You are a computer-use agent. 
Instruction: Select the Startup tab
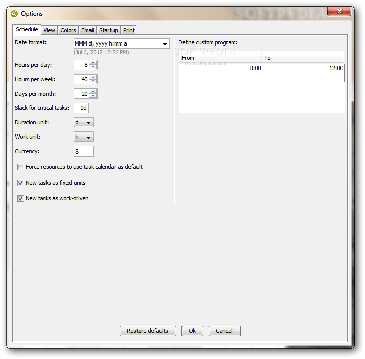coord(108,30)
